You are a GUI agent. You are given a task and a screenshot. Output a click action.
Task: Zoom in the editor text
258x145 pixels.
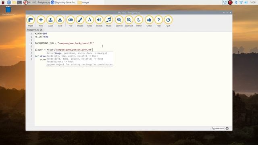coord(119,21)
